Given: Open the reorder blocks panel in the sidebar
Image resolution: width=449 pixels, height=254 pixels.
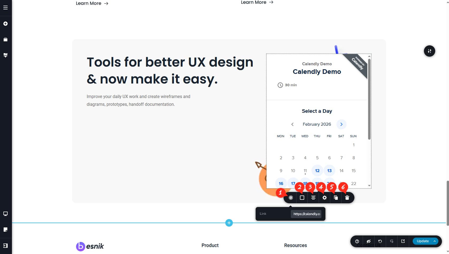Looking at the screenshot, I should [x=5, y=39].
